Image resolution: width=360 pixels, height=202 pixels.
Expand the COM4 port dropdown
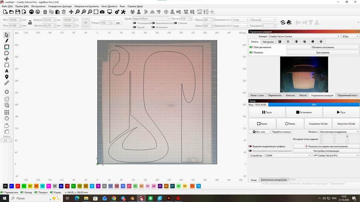(288, 156)
